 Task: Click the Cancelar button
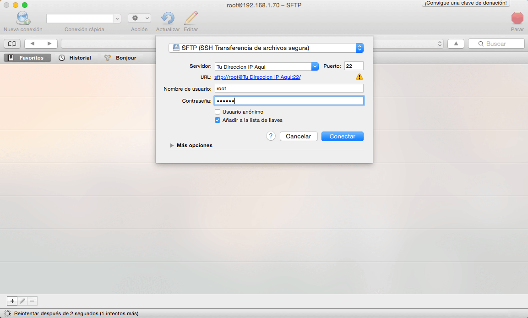coord(298,136)
